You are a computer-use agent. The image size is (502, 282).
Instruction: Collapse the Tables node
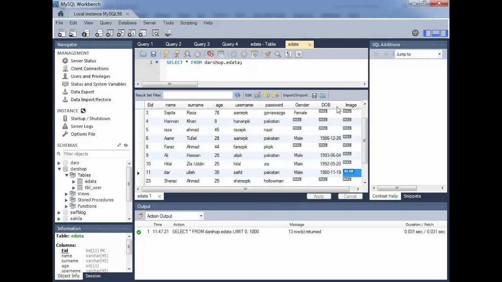[x=67, y=175]
